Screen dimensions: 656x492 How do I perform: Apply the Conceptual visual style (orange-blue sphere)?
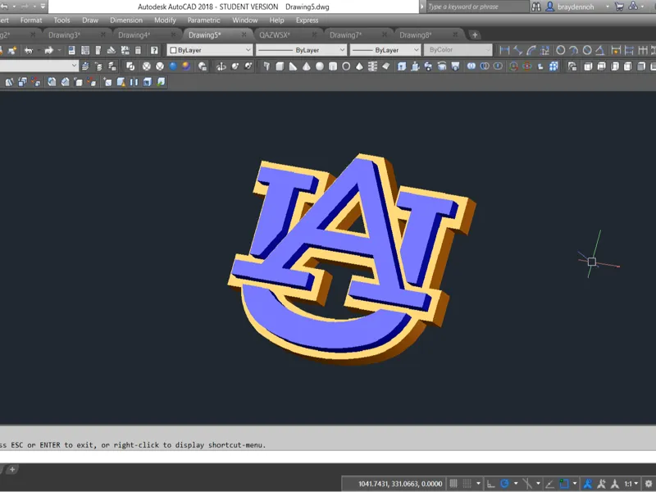(186, 66)
